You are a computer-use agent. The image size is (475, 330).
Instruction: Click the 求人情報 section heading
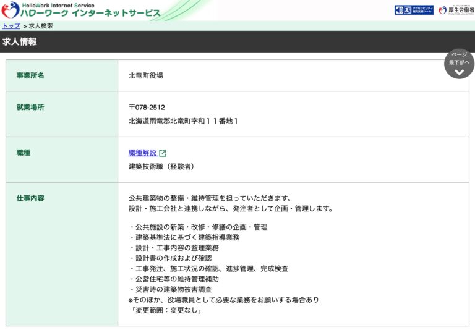tap(20, 42)
